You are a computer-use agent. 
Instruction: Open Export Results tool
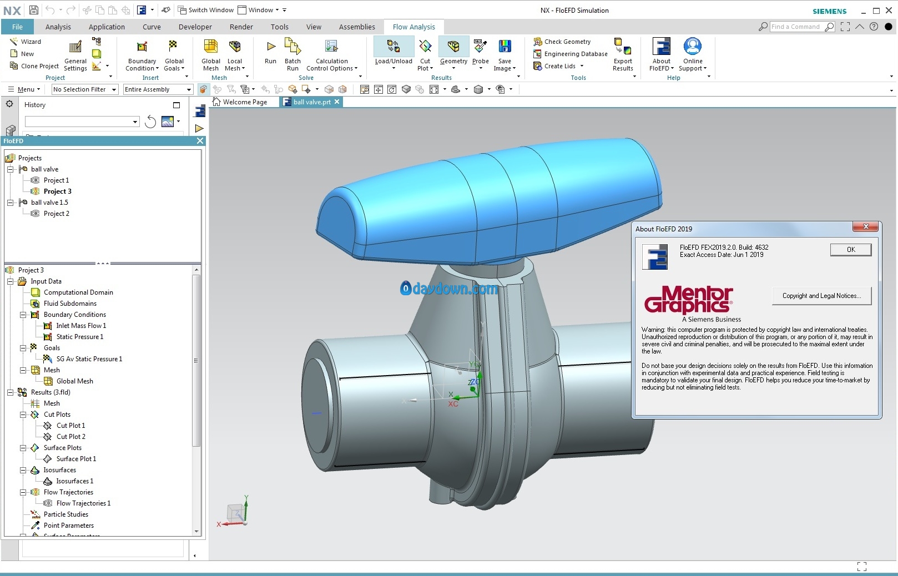pos(623,55)
